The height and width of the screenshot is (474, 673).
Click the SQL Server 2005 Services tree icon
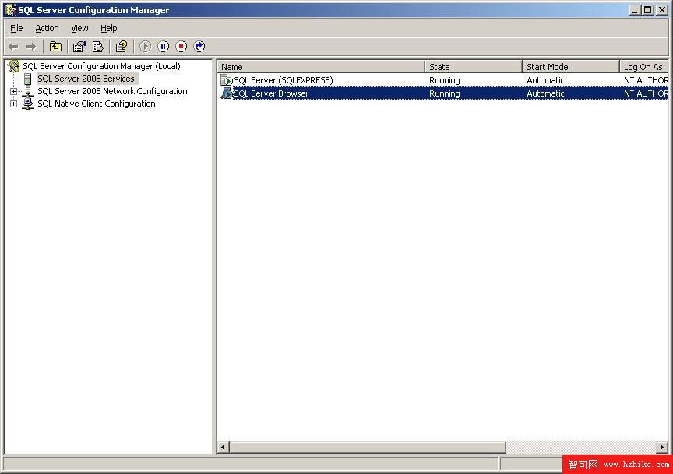(x=28, y=79)
